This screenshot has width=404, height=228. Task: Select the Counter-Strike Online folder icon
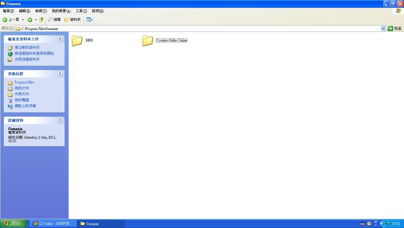pyautogui.click(x=148, y=41)
